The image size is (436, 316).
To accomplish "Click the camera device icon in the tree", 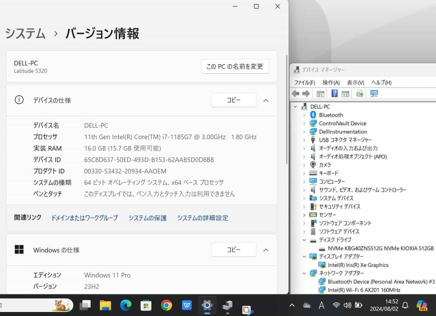I will (313, 165).
